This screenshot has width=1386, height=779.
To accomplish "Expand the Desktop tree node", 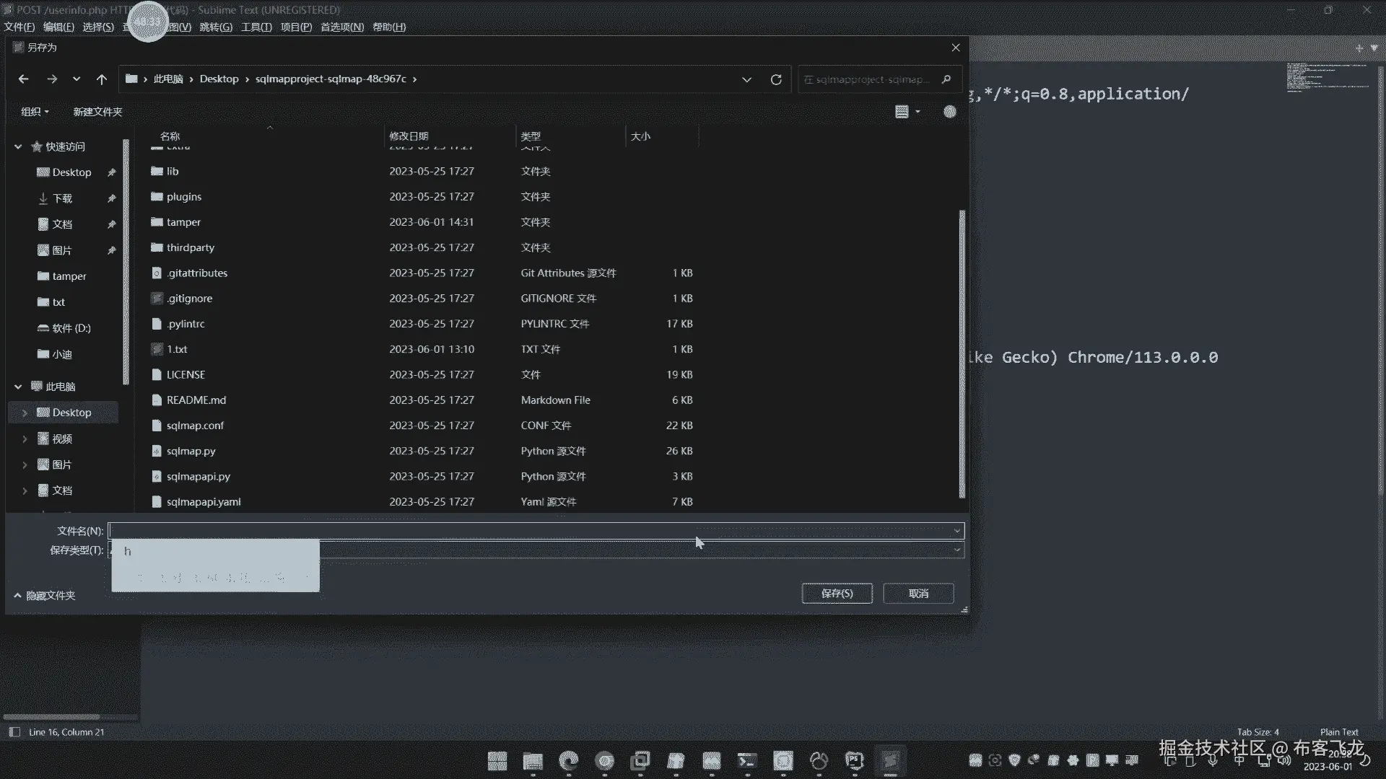I will (x=25, y=413).
